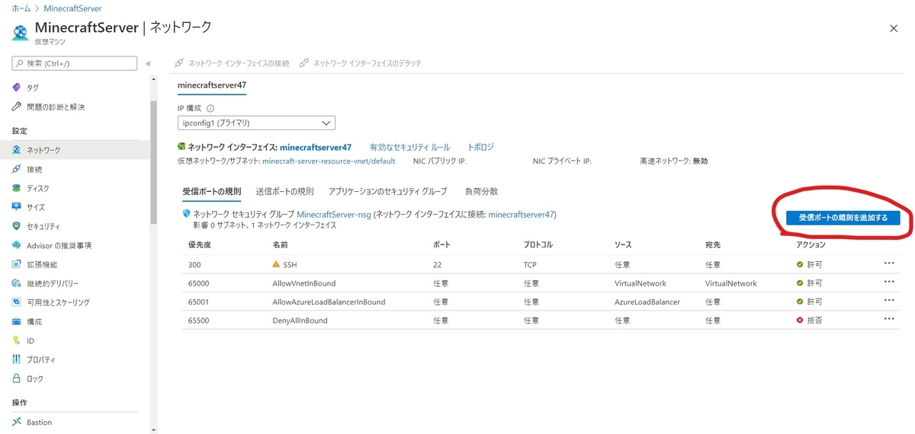Viewport: 915px width, 434px height.
Task: Sort by 名前 column header
Action: pyautogui.click(x=280, y=245)
